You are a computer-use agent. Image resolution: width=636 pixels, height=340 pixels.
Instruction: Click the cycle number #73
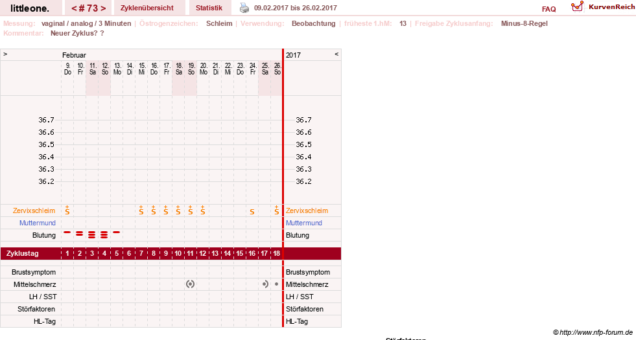[88, 8]
